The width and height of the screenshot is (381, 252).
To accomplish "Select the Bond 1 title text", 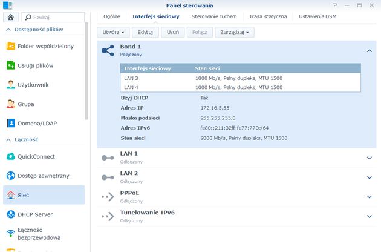I will (130, 47).
